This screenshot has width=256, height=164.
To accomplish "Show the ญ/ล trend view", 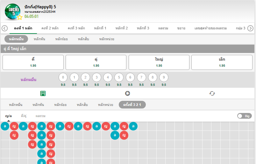I will tap(9, 116).
